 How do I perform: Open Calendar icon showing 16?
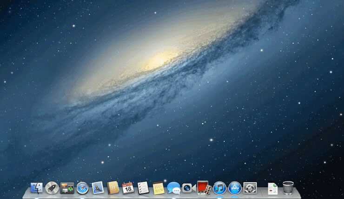tap(128, 188)
